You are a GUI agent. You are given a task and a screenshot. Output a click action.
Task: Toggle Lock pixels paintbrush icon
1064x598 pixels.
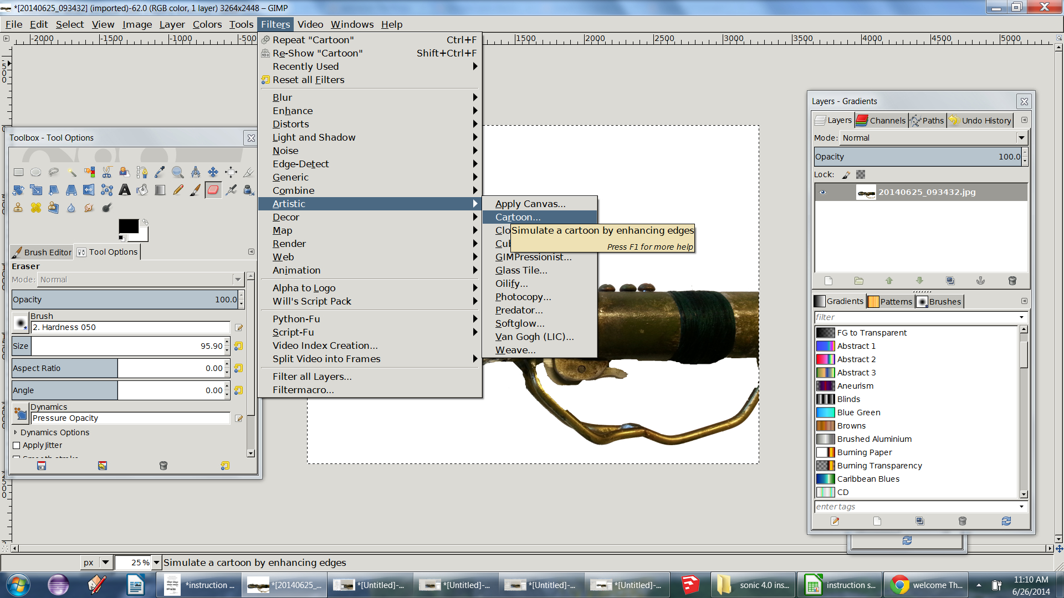pyautogui.click(x=846, y=174)
